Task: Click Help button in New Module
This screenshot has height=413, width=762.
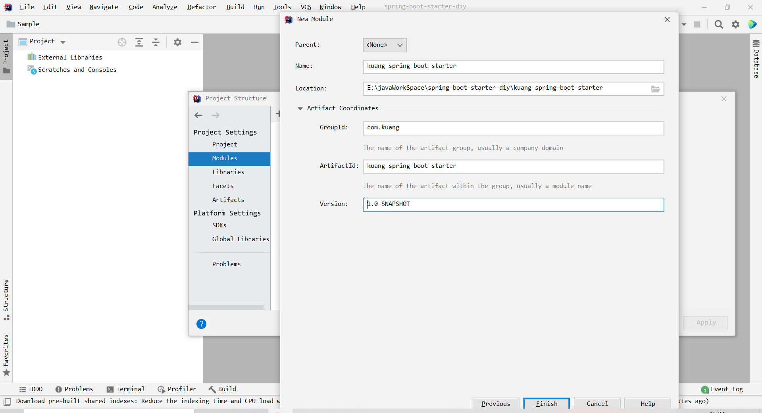Action: 648,403
